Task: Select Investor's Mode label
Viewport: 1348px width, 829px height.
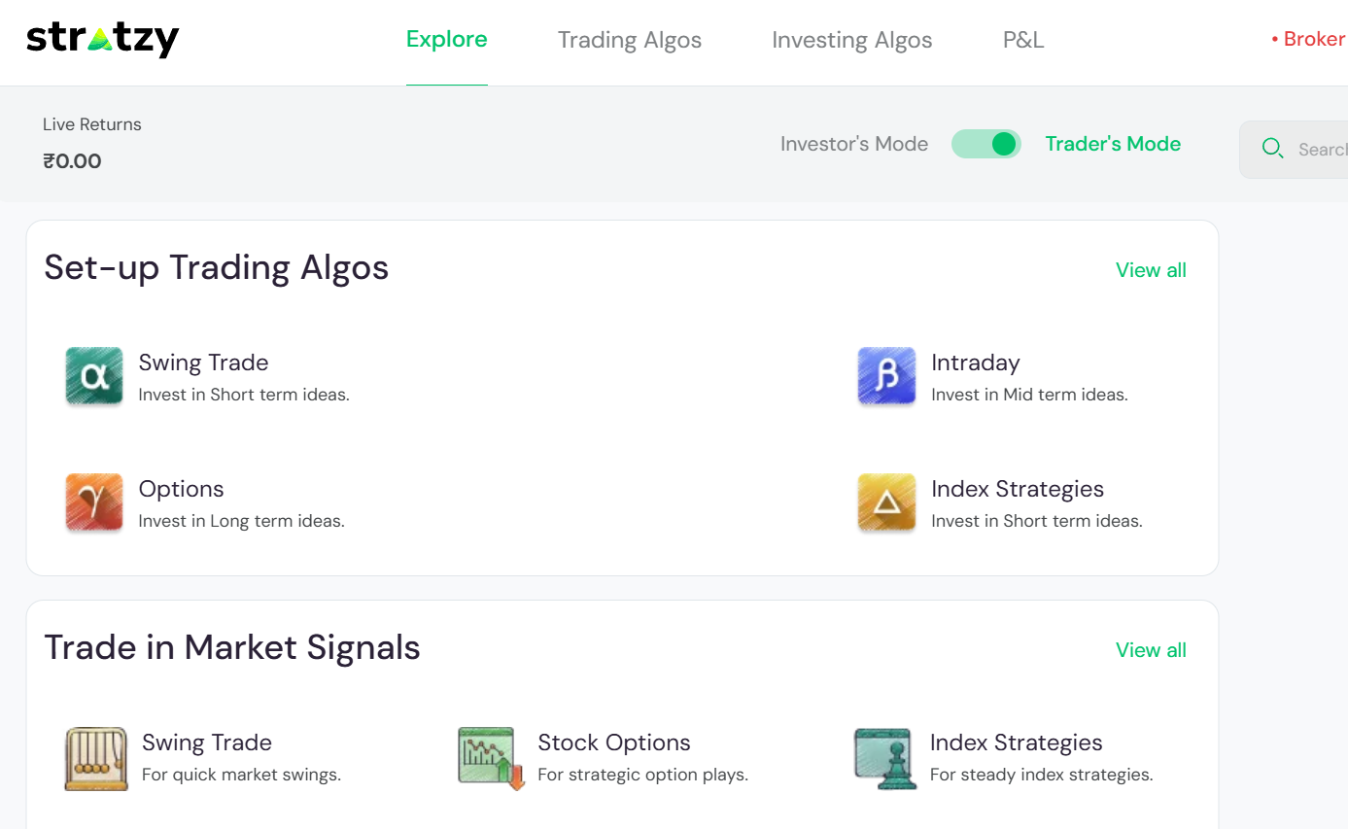Action: click(x=853, y=144)
